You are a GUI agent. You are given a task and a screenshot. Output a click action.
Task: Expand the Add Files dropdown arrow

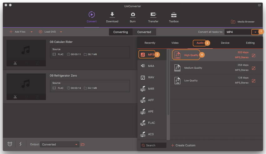(x=32, y=32)
